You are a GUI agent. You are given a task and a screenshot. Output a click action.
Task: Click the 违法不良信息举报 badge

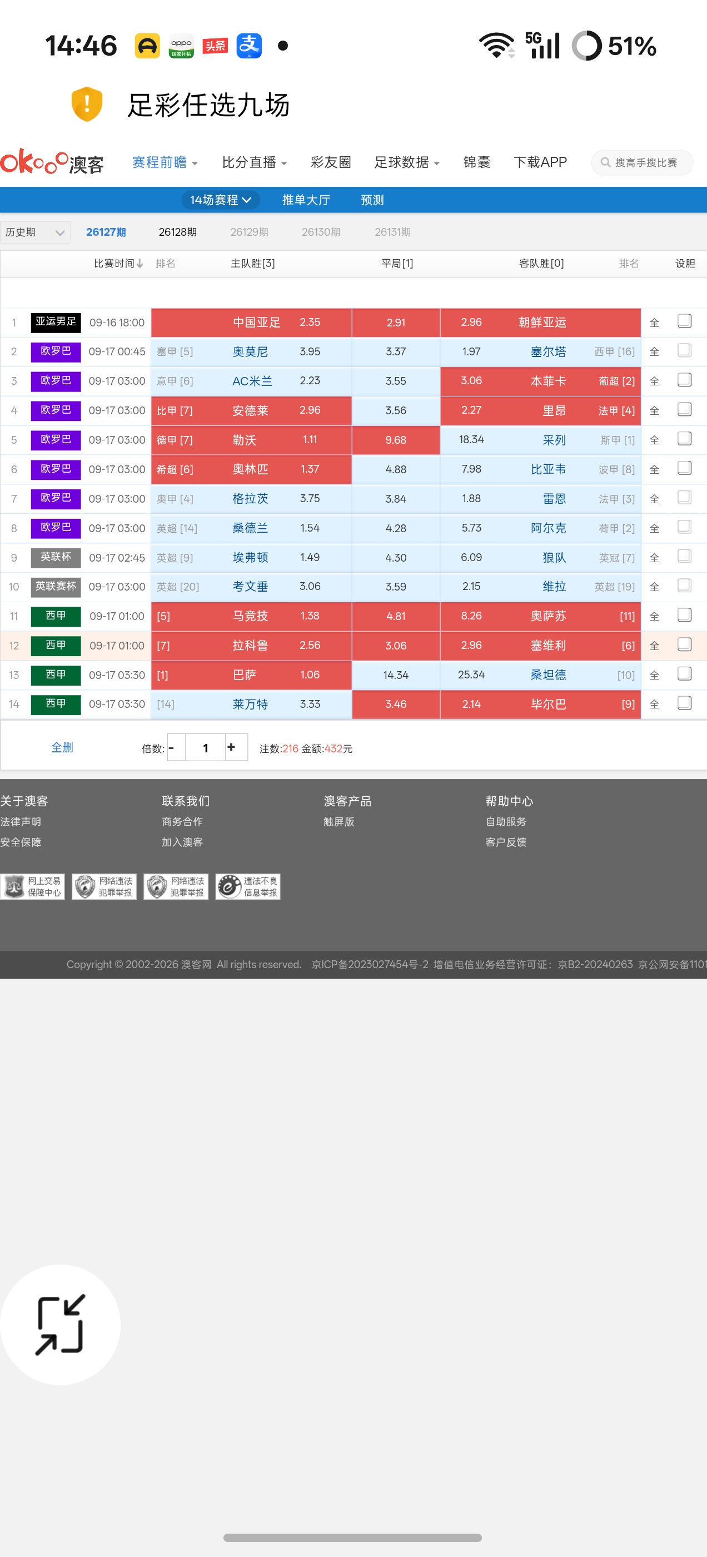point(248,886)
